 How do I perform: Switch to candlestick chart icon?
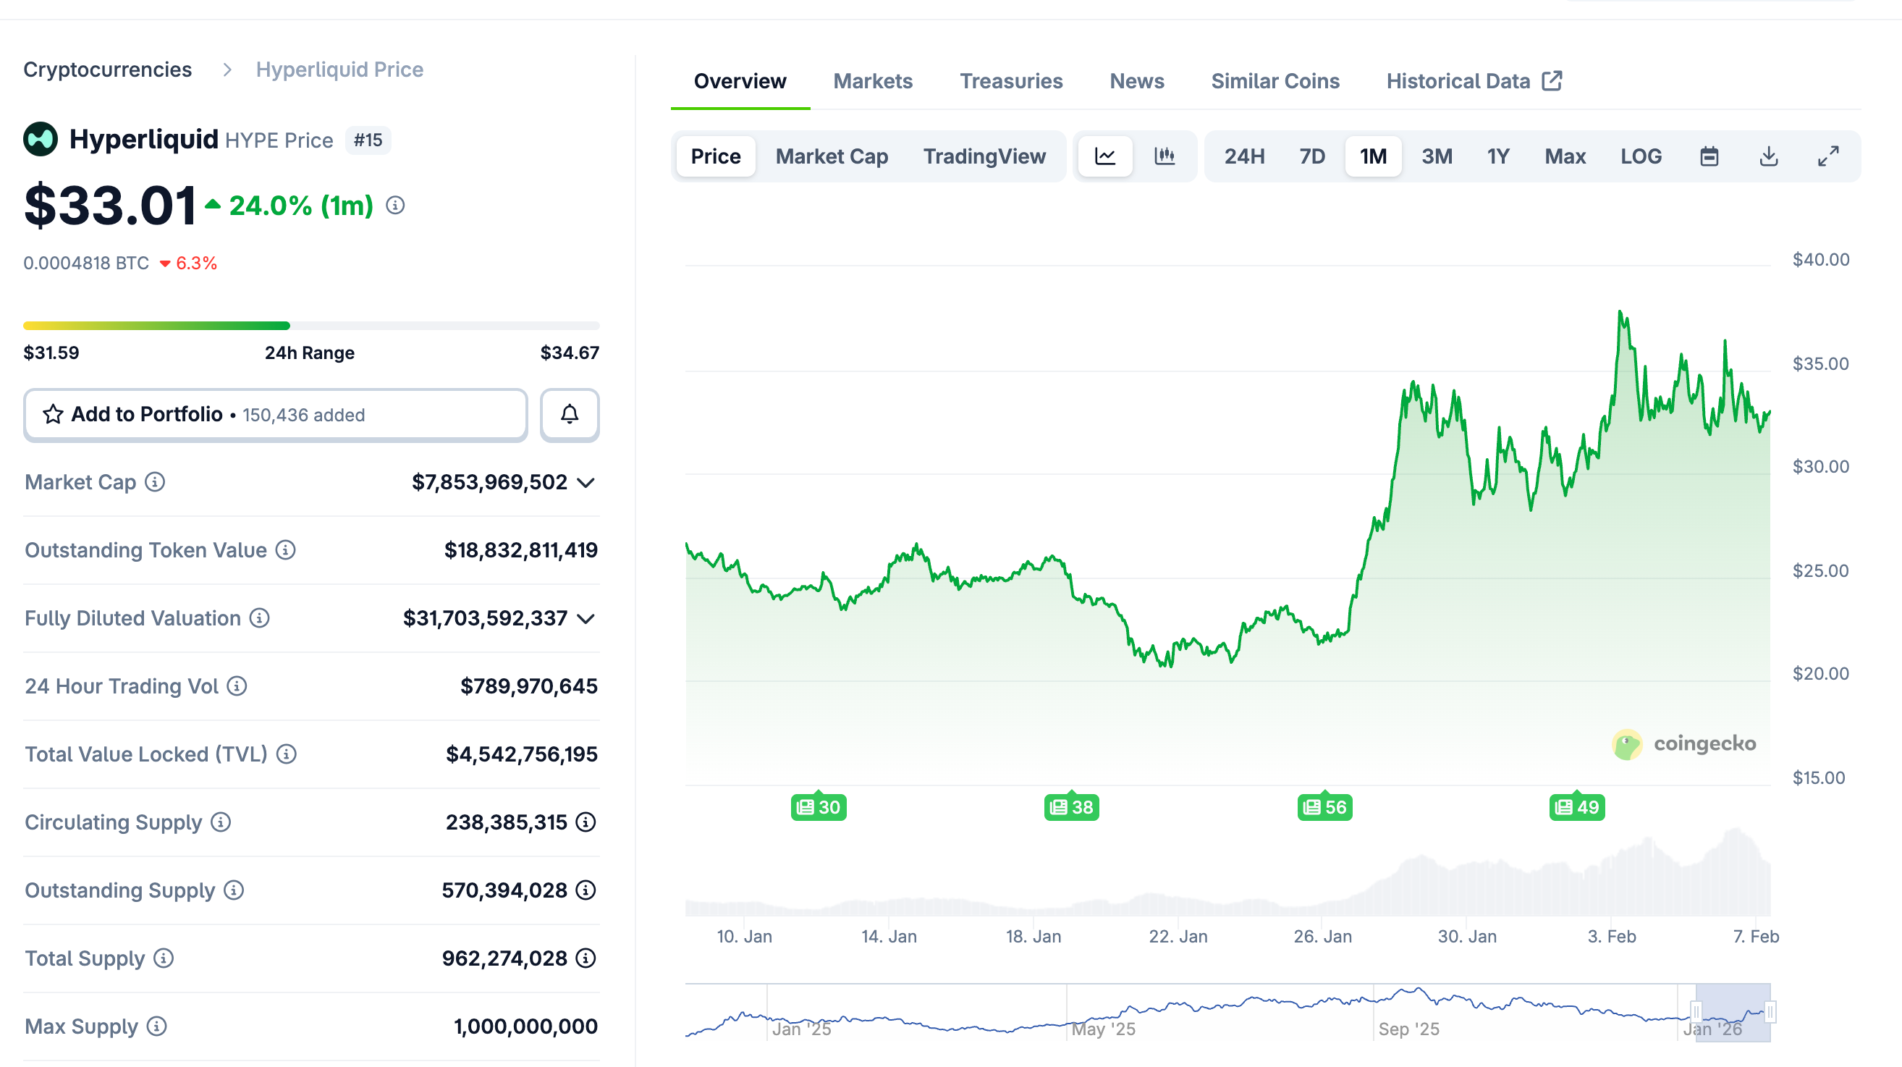click(1165, 156)
